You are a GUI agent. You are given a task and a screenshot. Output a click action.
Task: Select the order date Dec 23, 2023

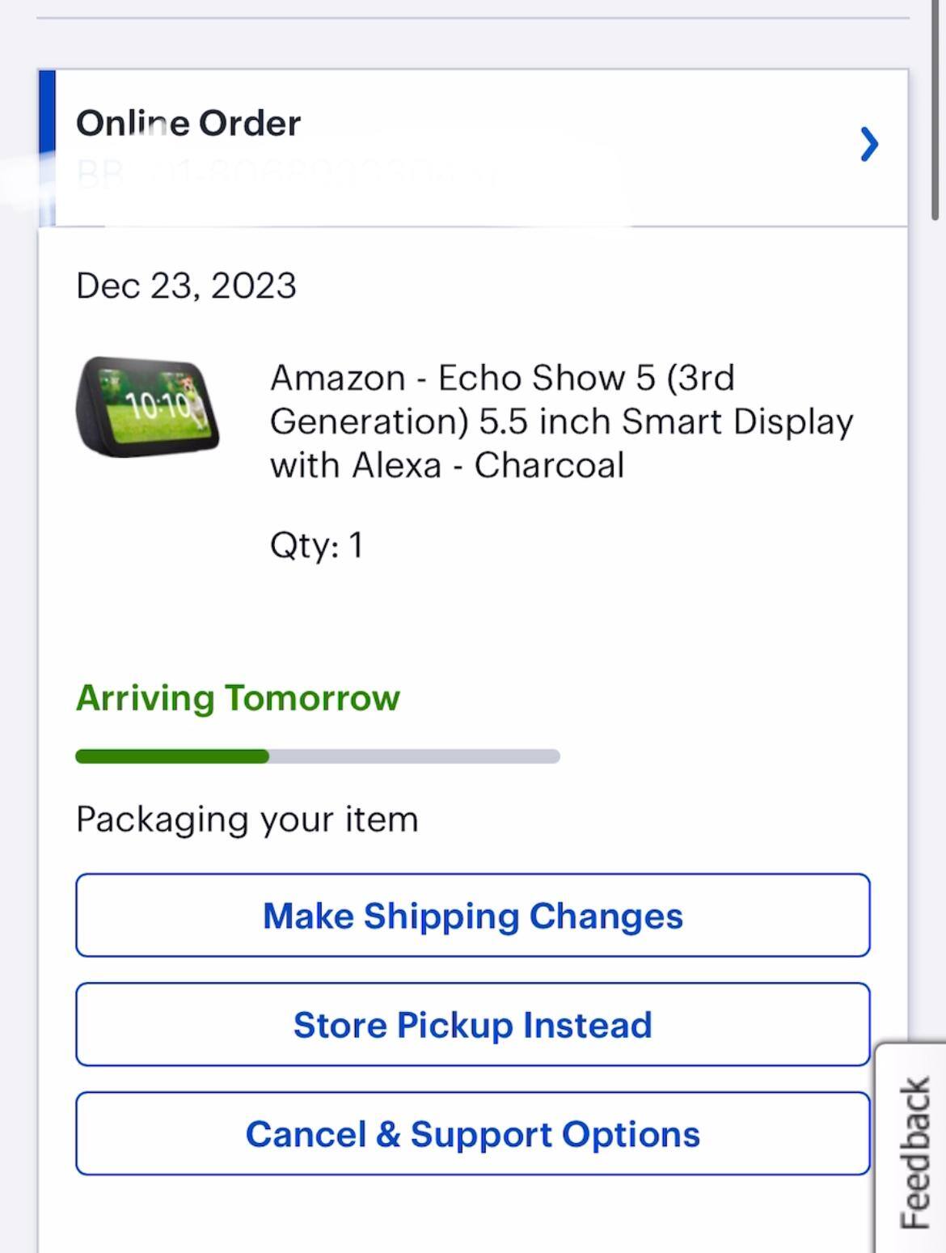[187, 285]
